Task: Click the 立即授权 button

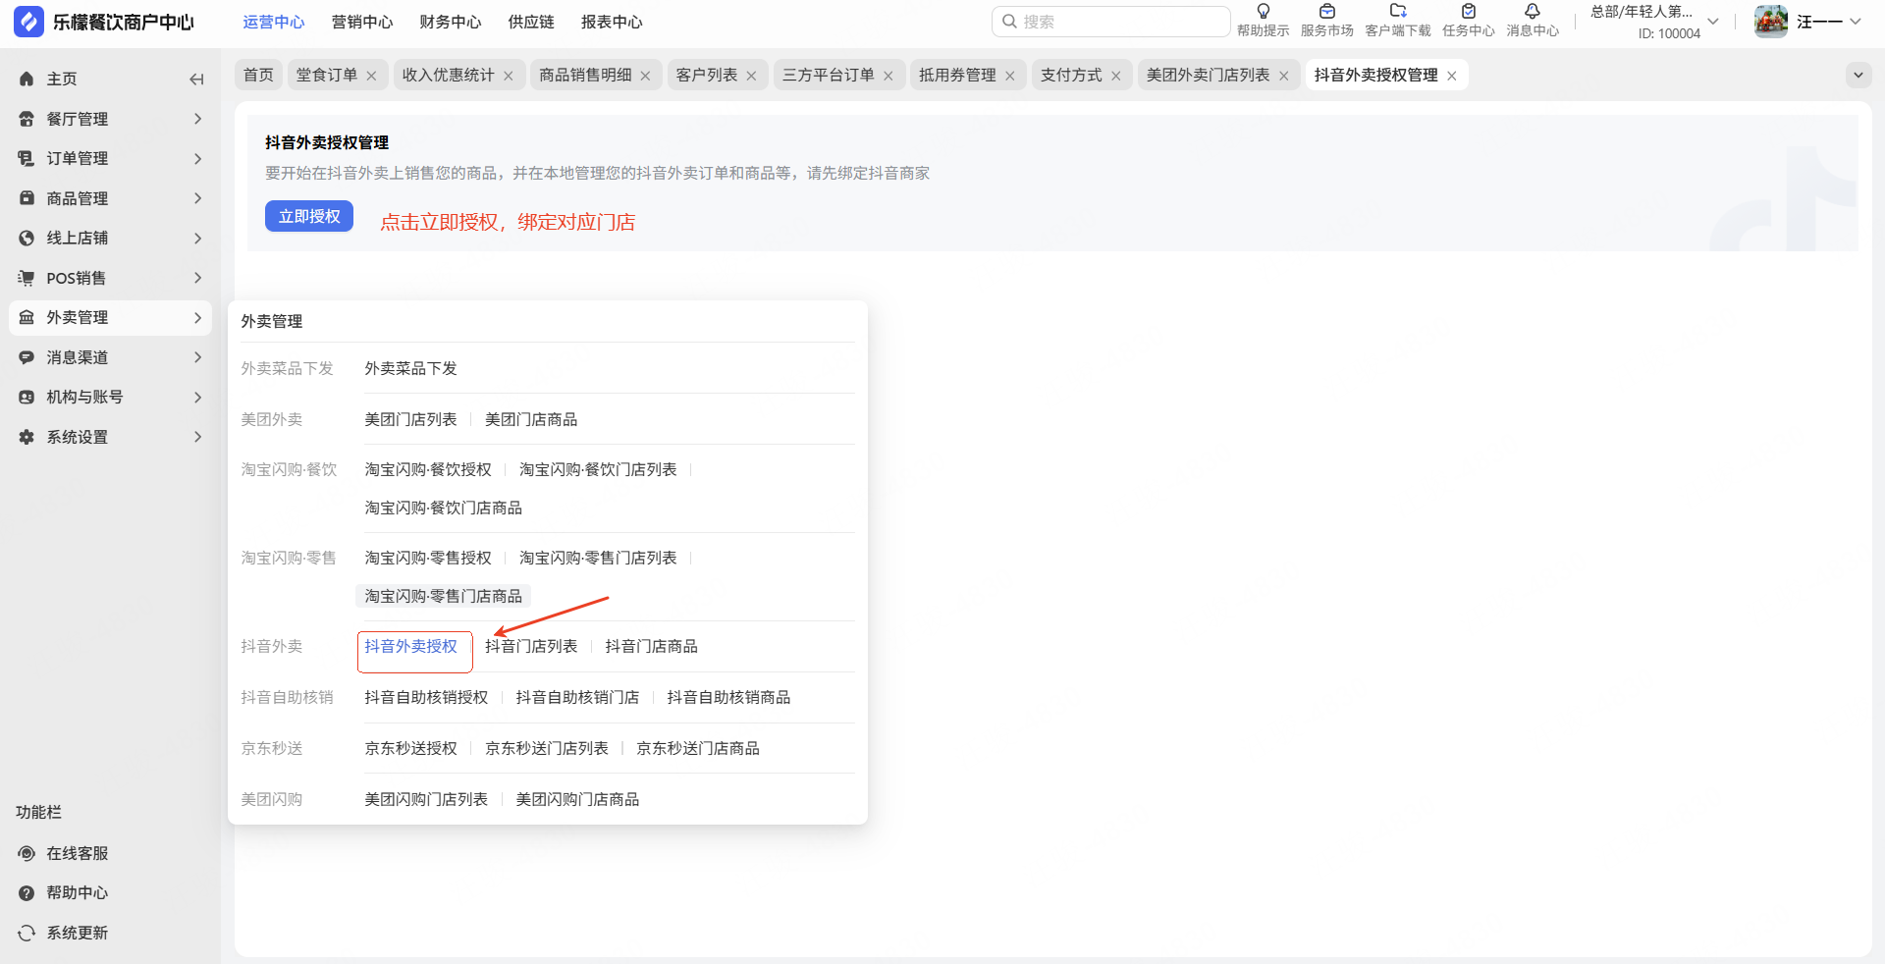Action: (x=309, y=216)
